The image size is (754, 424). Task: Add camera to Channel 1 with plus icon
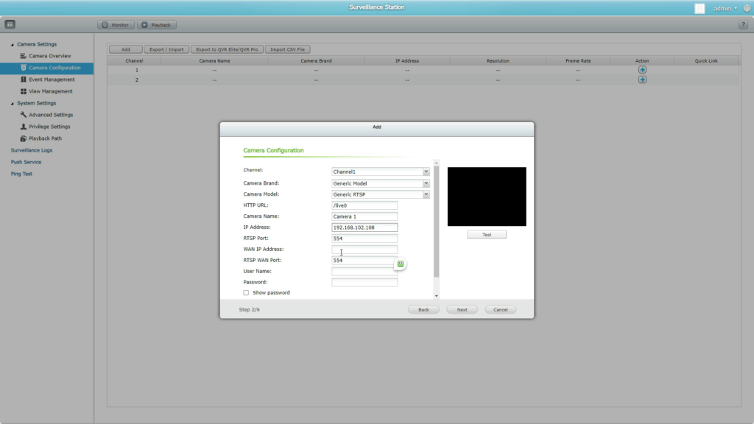pyautogui.click(x=641, y=69)
